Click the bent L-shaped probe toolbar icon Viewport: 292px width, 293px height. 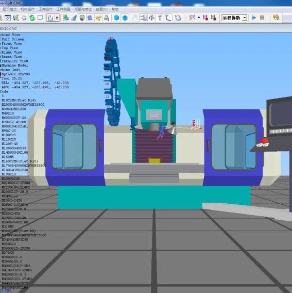168,18
